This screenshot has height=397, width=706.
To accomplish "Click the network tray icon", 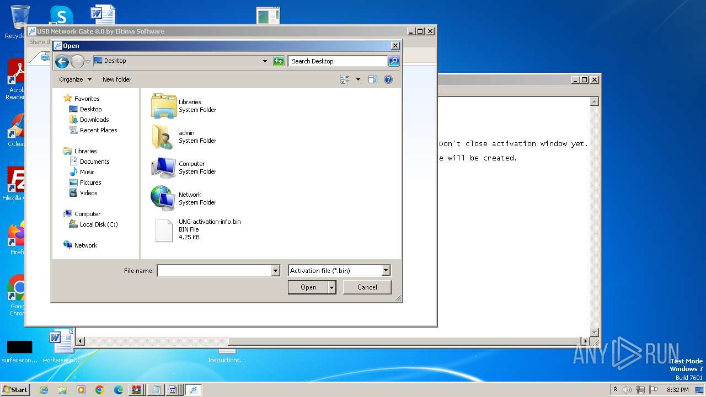I will [640, 390].
